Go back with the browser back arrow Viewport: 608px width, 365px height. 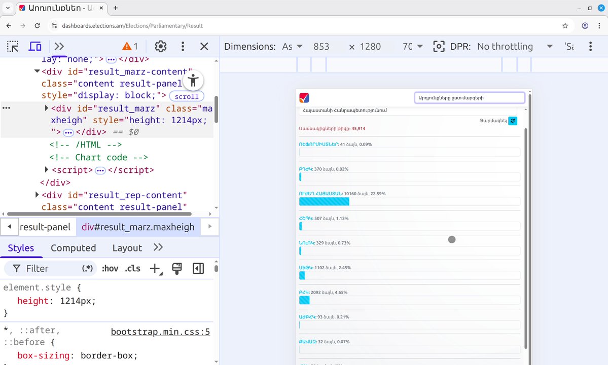coord(9,25)
